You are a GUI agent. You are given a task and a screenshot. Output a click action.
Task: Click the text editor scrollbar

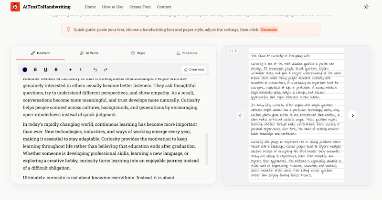tap(207, 149)
